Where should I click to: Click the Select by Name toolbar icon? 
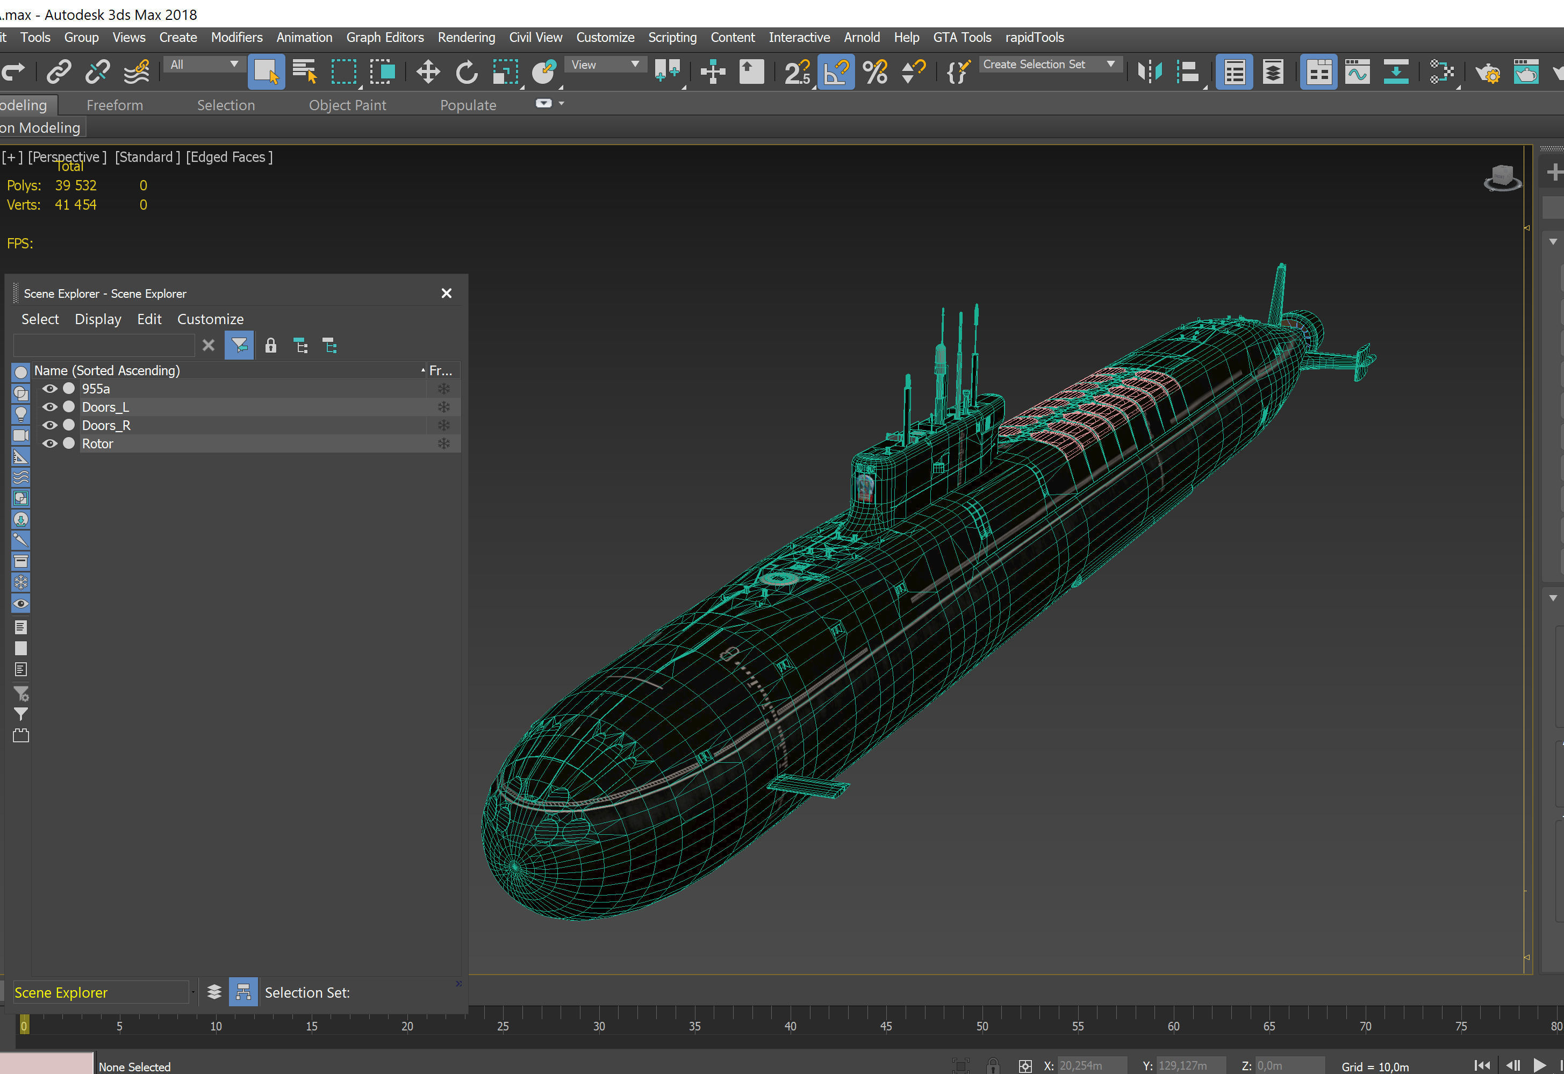305,72
